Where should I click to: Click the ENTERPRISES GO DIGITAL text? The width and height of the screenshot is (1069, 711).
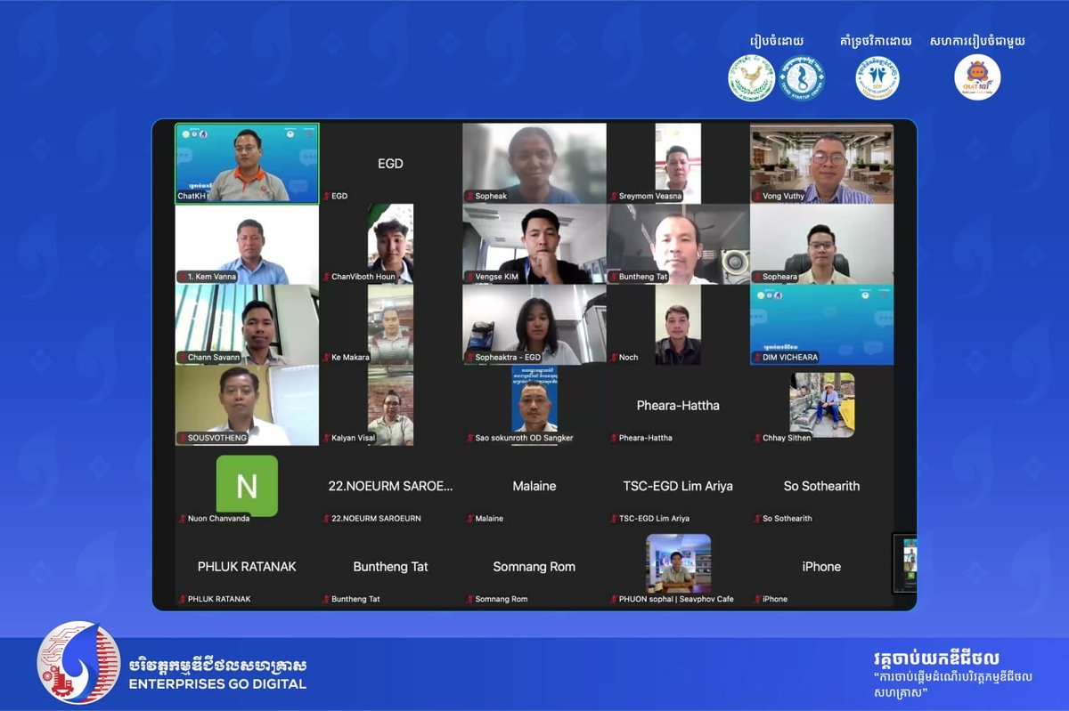click(x=217, y=684)
